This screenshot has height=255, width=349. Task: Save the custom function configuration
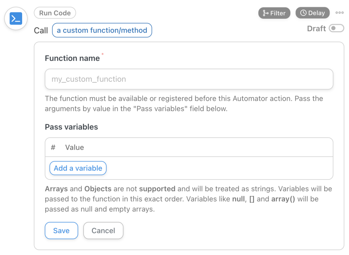point(61,230)
